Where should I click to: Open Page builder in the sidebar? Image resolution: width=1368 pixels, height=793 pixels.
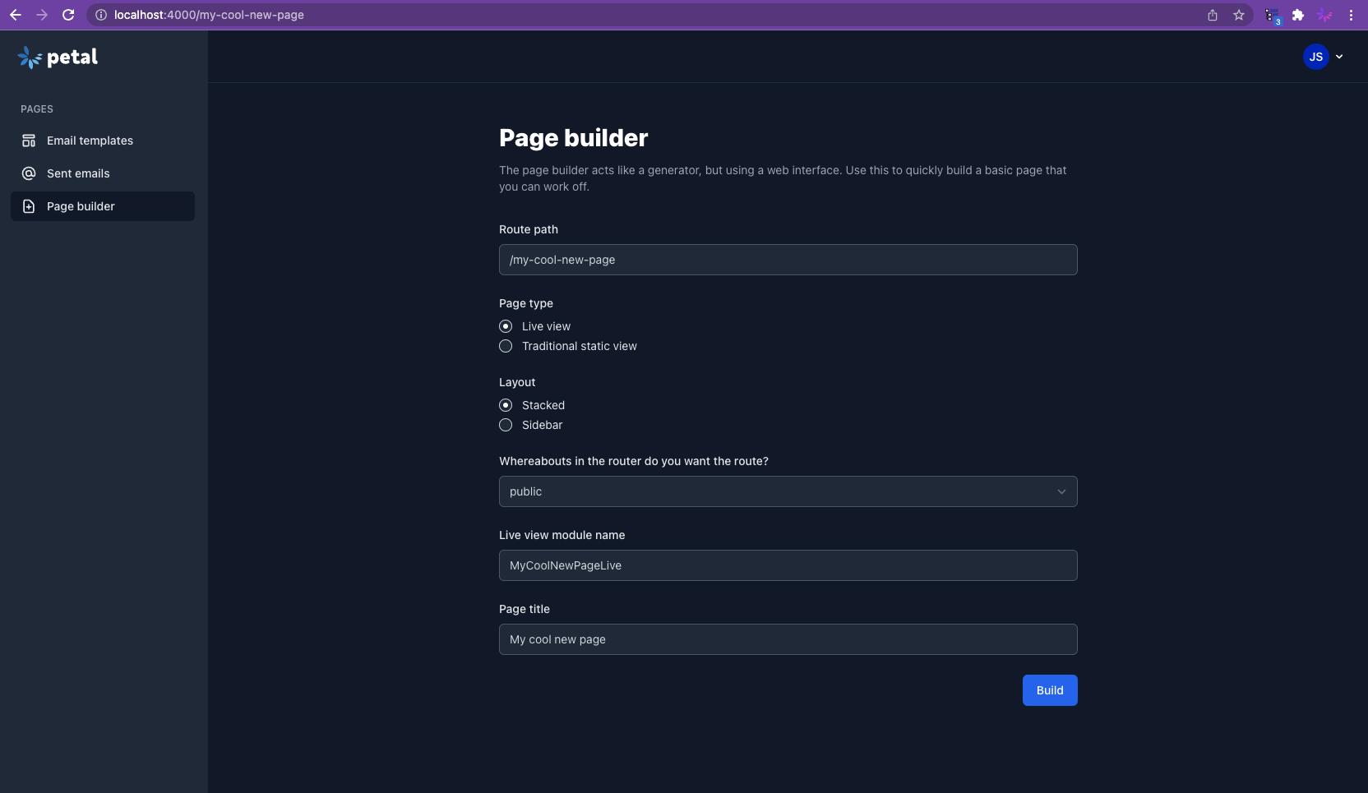coord(103,206)
